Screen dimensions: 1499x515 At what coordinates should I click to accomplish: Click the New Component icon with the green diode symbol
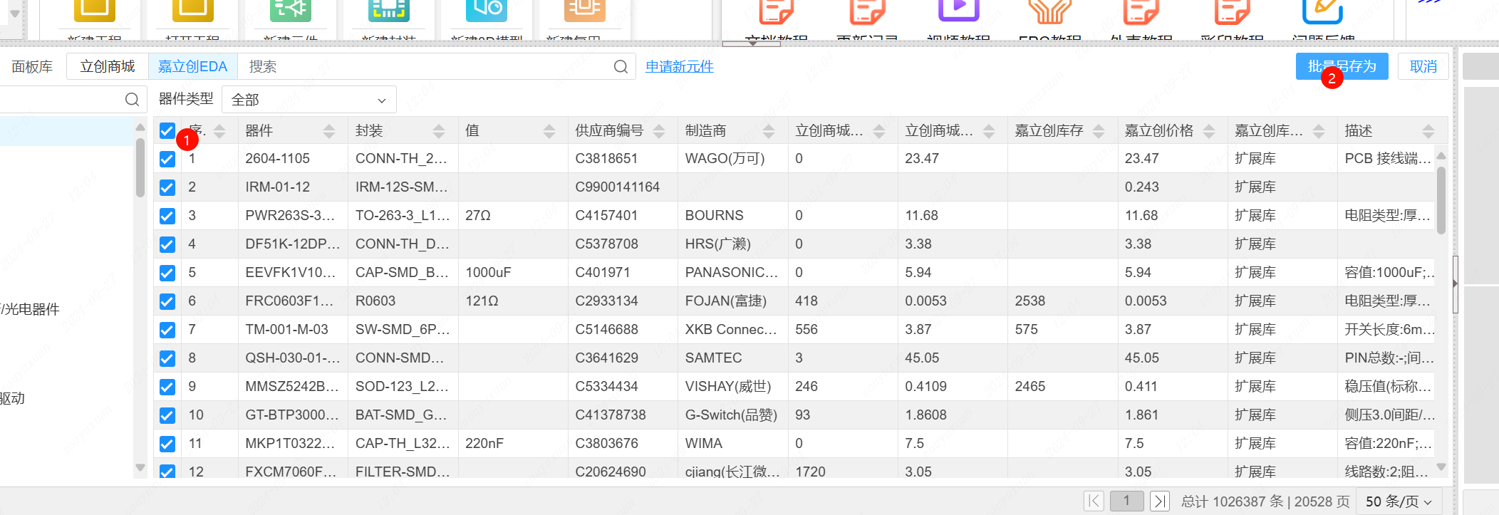pyautogui.click(x=291, y=9)
